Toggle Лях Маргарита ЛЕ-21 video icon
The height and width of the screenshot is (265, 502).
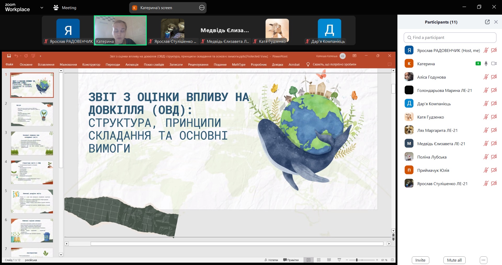[494, 130]
